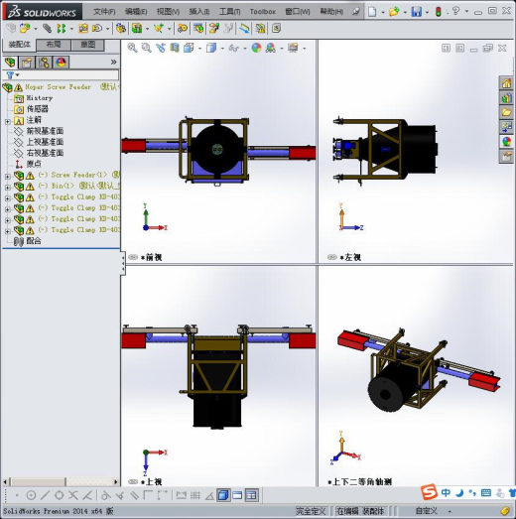Select the ConfigurationManager tab icon
Viewport: 516px width, 519px height.
point(44,63)
